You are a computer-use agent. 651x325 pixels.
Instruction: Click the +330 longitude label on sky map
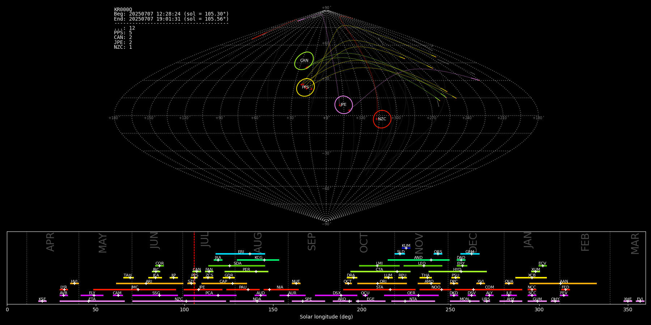(361, 118)
